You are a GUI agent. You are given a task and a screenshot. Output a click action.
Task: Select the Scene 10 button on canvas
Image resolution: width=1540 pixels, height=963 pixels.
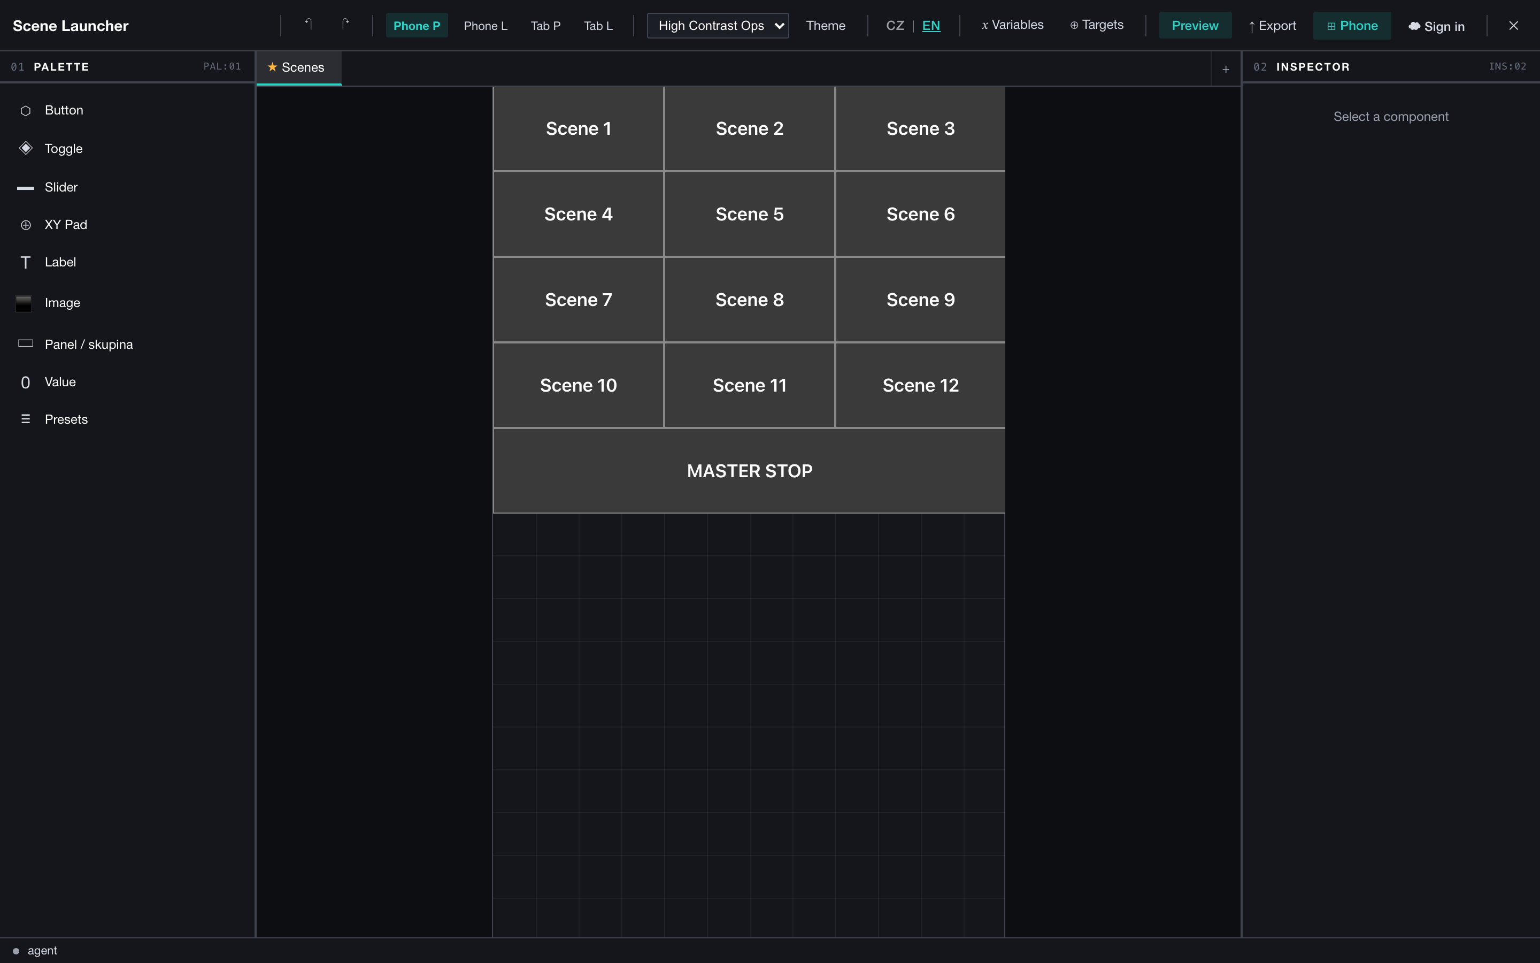579,385
